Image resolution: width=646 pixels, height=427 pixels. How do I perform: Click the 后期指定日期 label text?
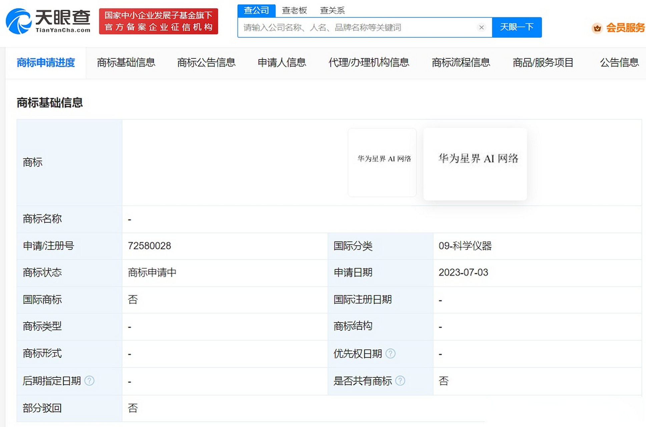(x=52, y=381)
